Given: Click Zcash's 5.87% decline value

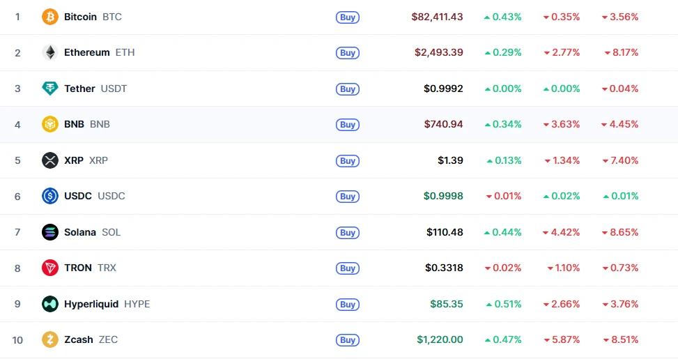Looking at the screenshot, I should pos(562,339).
